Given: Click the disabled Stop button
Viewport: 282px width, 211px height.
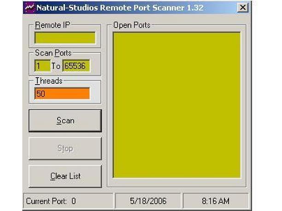Looking at the screenshot, I should tap(65, 148).
